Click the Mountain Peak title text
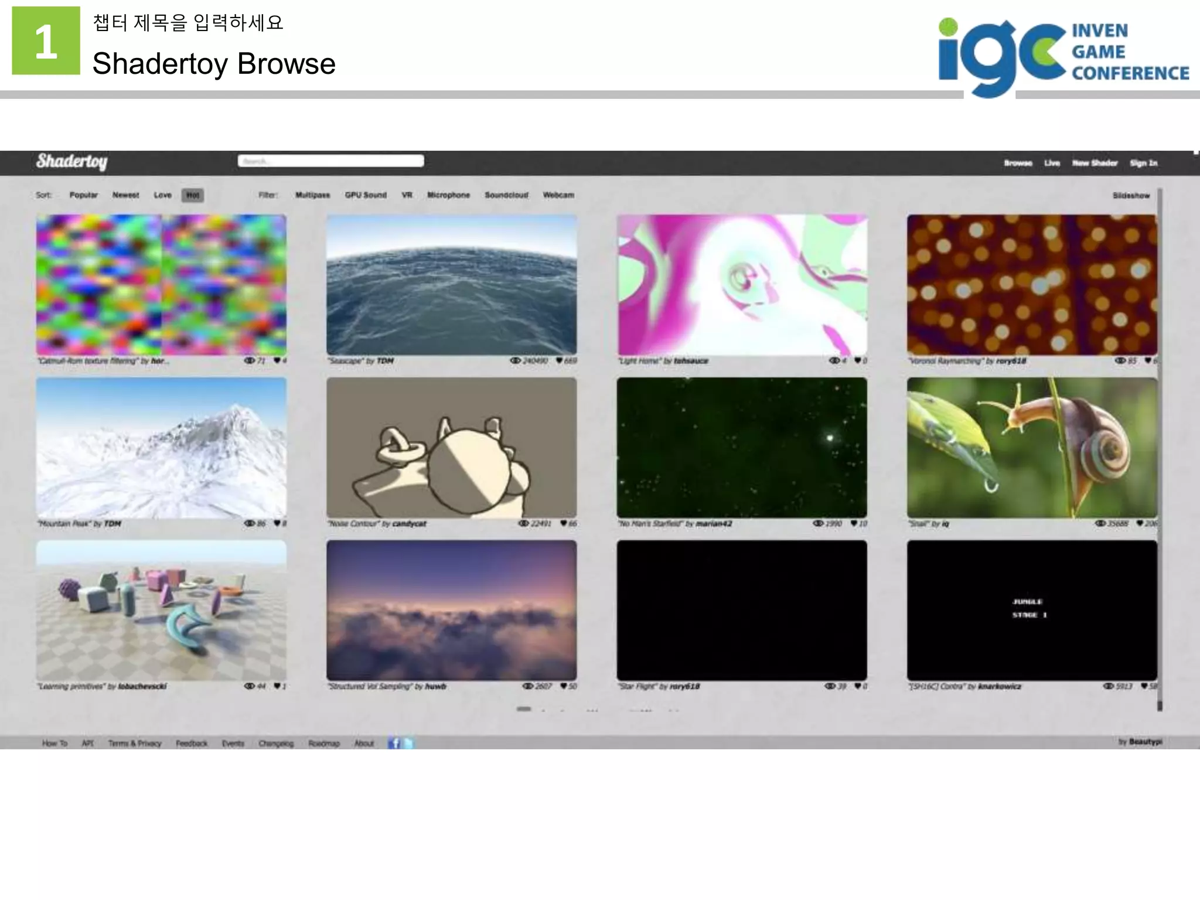 click(x=64, y=524)
